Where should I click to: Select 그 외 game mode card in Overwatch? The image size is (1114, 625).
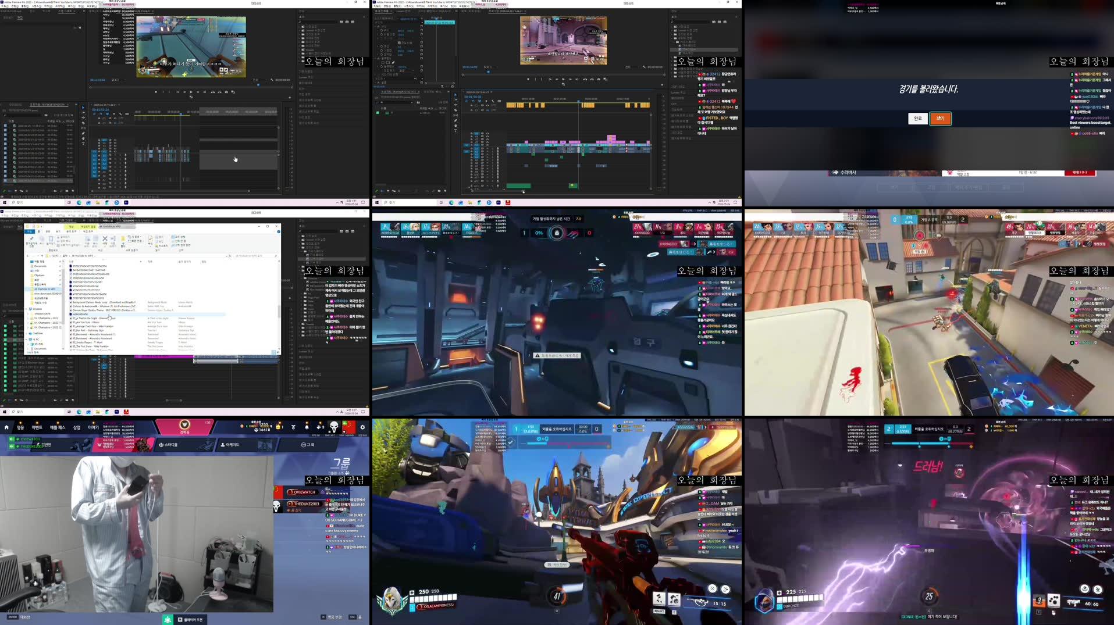click(x=309, y=445)
